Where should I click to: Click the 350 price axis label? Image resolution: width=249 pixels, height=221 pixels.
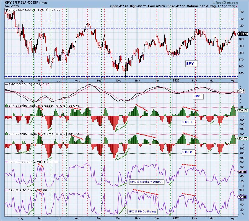(x=241, y=73)
